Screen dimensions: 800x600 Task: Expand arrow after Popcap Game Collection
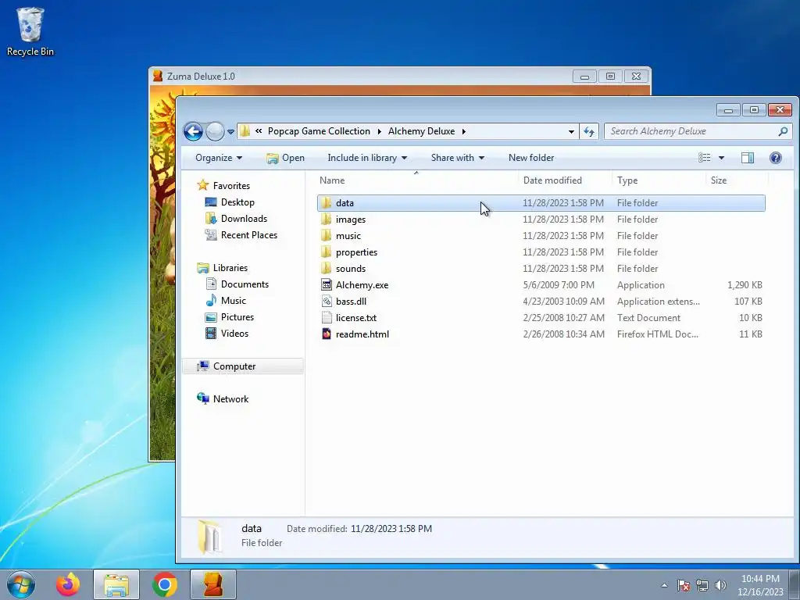(380, 131)
